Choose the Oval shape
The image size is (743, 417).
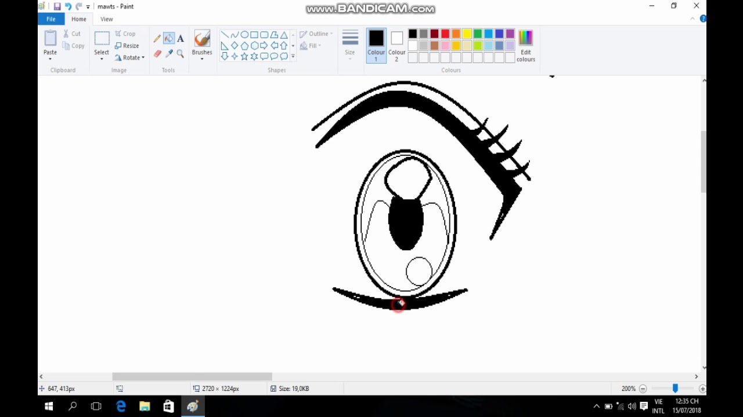click(x=244, y=35)
